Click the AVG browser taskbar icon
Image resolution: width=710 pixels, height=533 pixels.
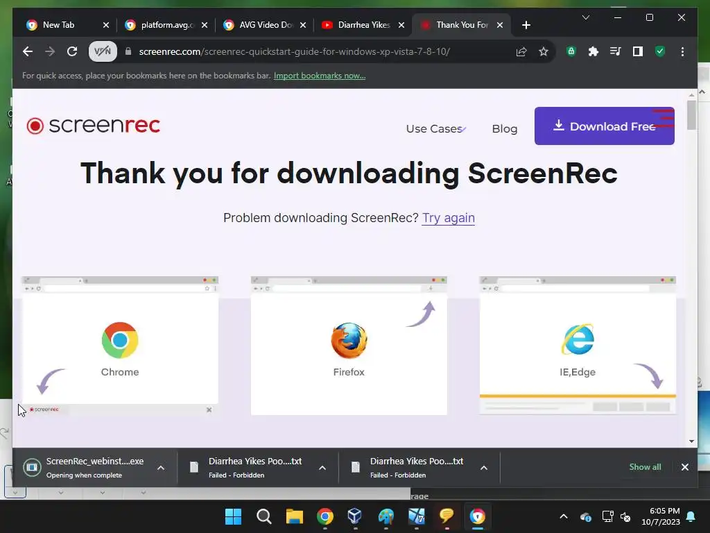477,516
